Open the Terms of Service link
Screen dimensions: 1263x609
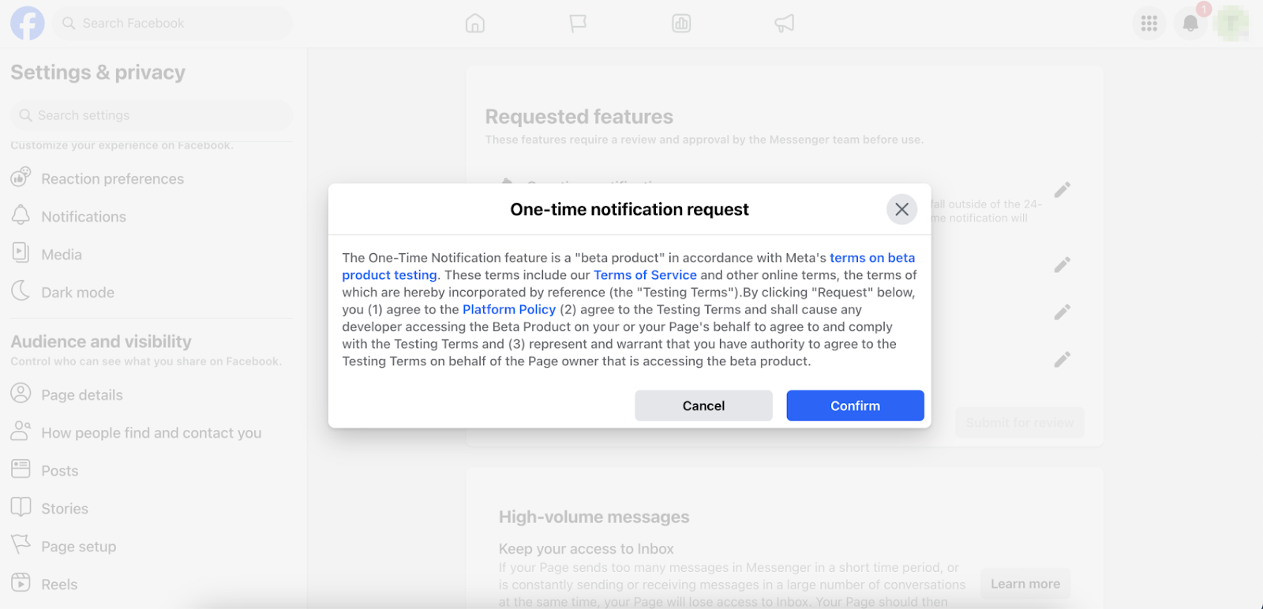645,275
